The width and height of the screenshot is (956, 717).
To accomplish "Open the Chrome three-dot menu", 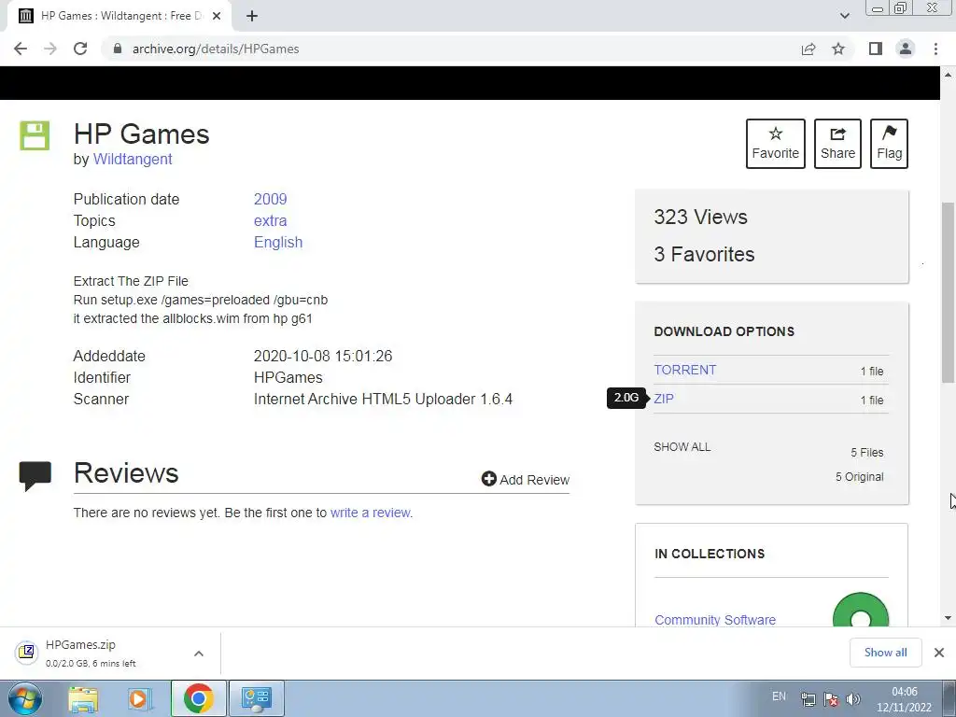I will [x=935, y=49].
